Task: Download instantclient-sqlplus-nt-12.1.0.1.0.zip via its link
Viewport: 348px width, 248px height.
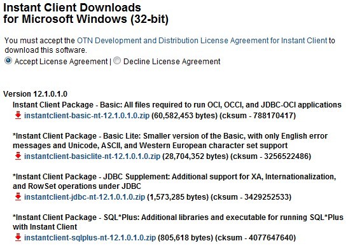Action: [x=90, y=238]
